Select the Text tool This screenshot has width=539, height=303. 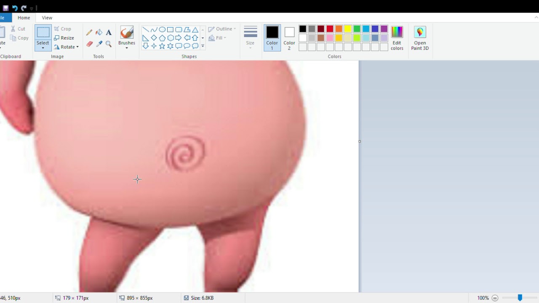point(109,32)
